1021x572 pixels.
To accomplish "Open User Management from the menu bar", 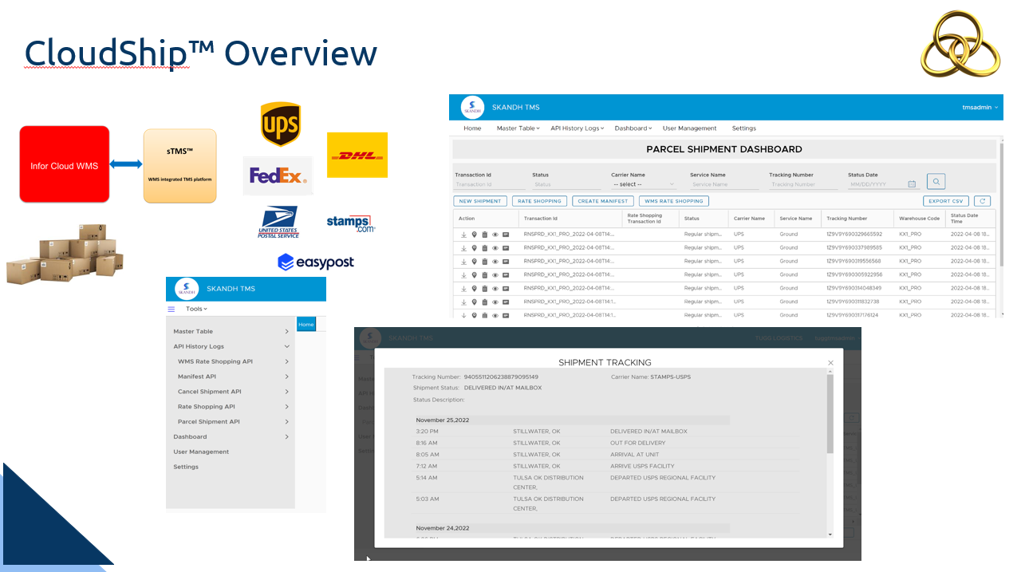I will click(x=689, y=128).
